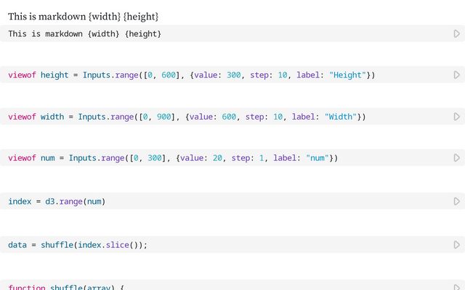Run the viewof height cell
Image resolution: width=465 pixels, height=290 pixels.
tap(457, 75)
